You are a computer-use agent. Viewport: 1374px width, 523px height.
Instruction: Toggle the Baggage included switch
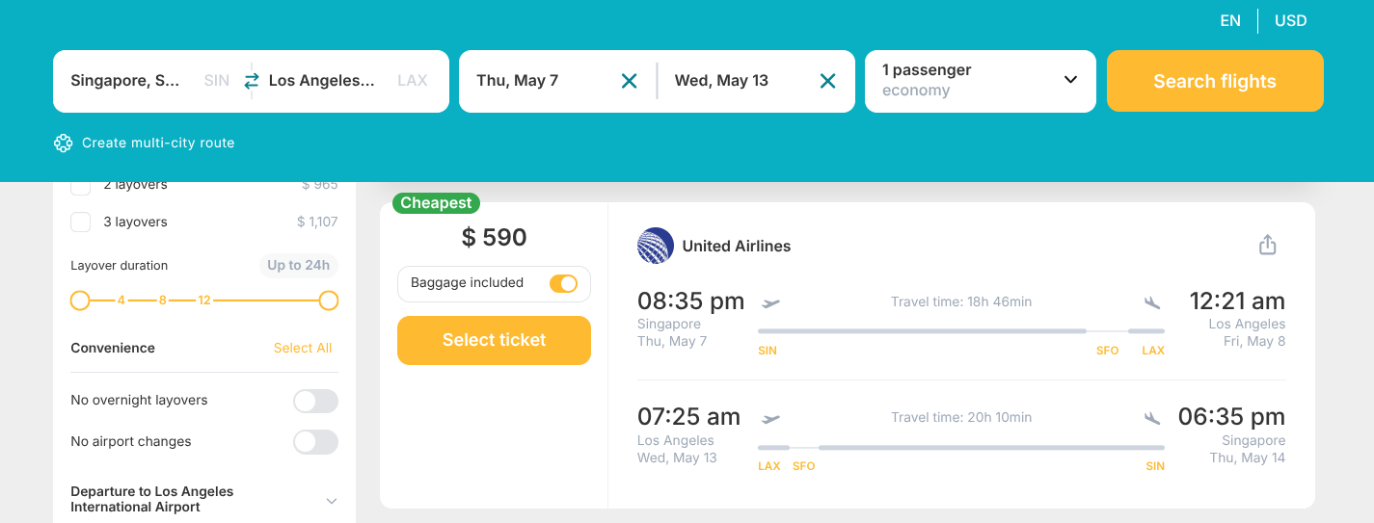tap(563, 283)
